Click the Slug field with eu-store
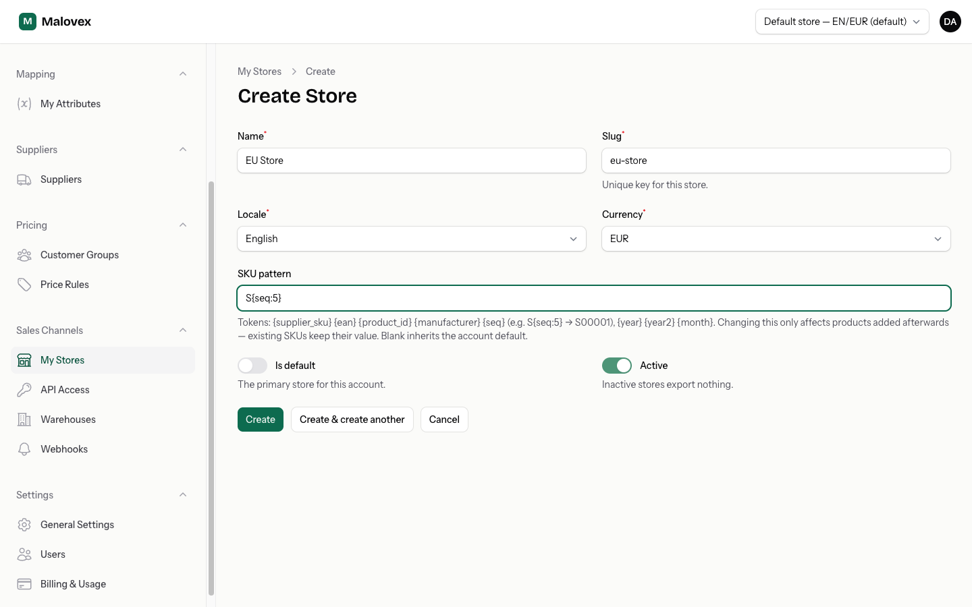 (776, 161)
